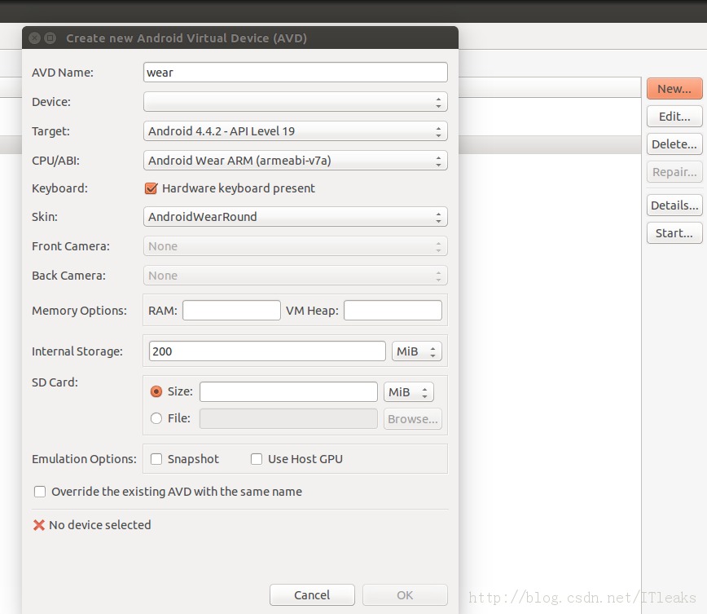Image resolution: width=707 pixels, height=614 pixels.
Task: Click the Cancel button
Action: point(312,595)
